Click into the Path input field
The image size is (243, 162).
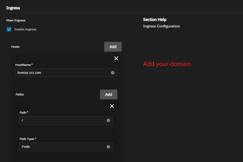[62, 120]
